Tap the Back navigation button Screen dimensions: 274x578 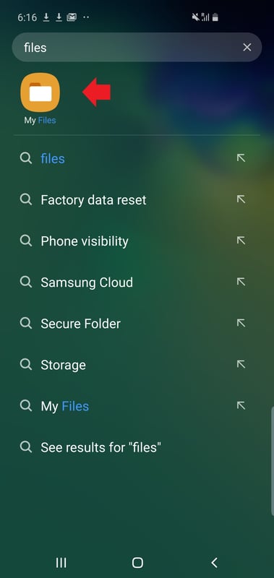tap(214, 563)
